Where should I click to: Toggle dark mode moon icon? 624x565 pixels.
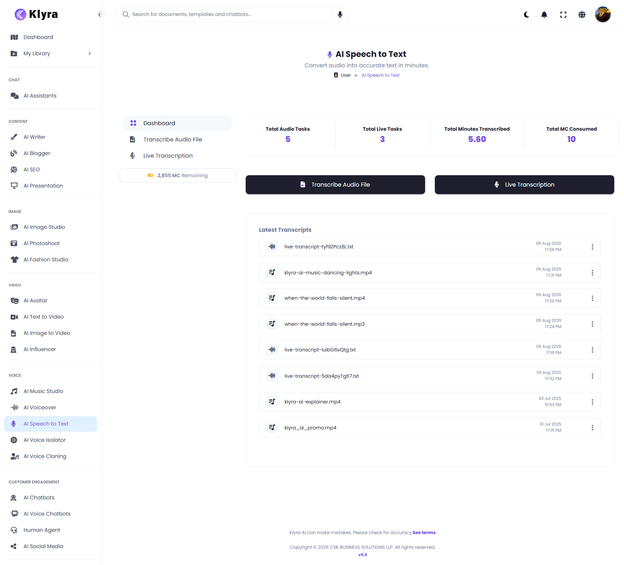526,15
